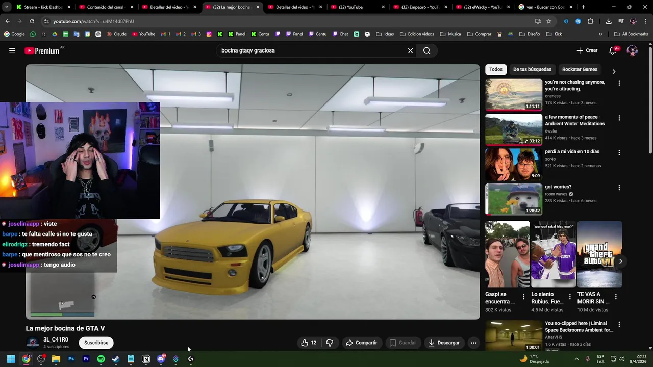The image size is (653, 367).
Task: Open the "got worries?" dog thumbnail
Action: click(514, 199)
